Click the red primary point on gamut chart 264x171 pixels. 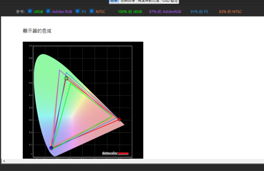coord(119,119)
